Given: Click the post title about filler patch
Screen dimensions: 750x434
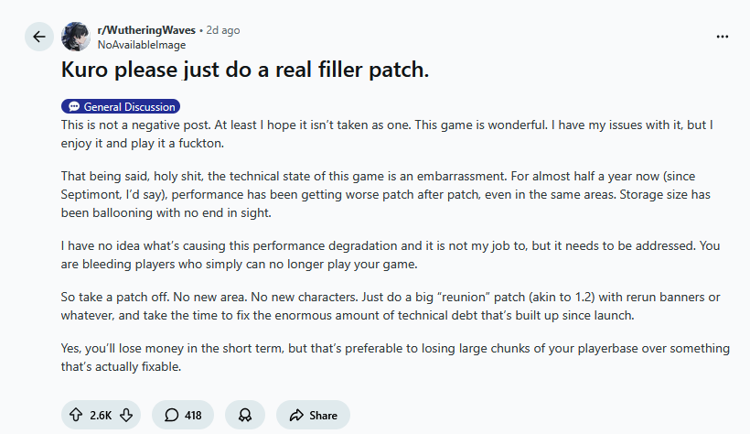Looking at the screenshot, I should 244,70.
